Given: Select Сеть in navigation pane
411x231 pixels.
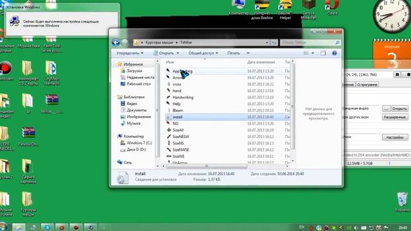Looking at the screenshot, I should [x=127, y=162].
